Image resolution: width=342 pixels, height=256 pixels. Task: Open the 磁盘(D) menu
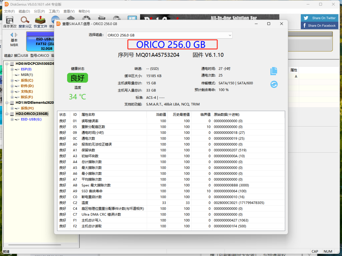(x=24, y=11)
